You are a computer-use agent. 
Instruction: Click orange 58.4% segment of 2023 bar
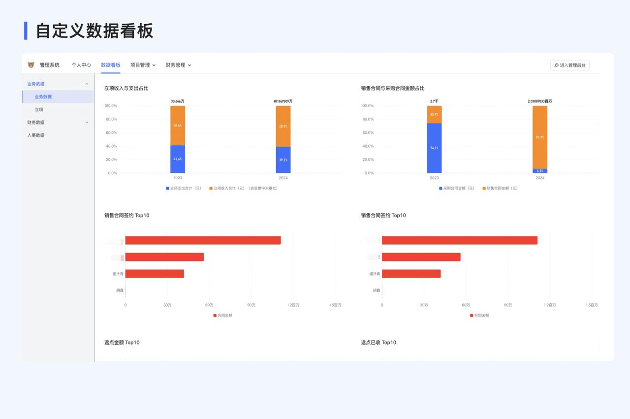pos(178,126)
